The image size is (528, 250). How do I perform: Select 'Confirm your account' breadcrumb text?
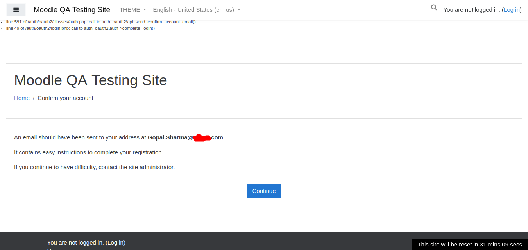point(65,98)
